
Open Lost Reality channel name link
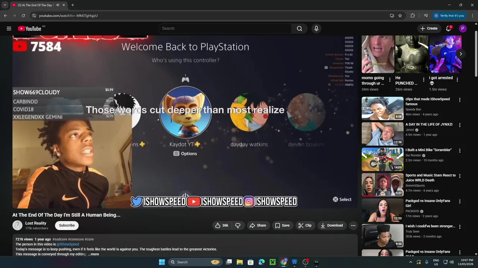coord(35,223)
